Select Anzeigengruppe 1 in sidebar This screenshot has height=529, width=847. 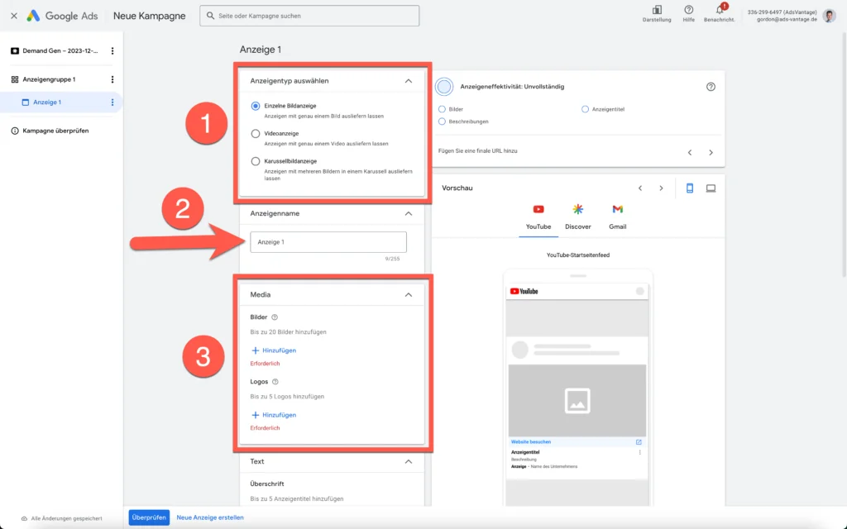[x=49, y=79]
